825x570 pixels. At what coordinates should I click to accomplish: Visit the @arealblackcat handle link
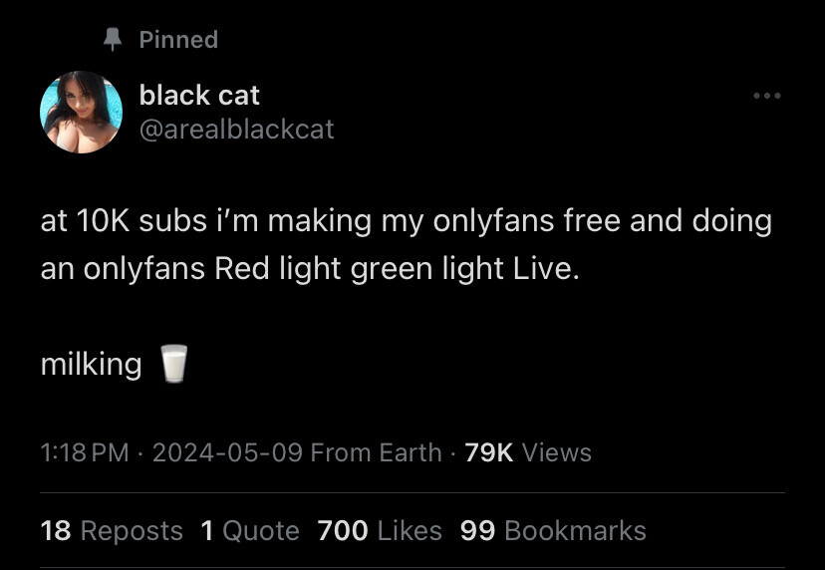[x=237, y=129]
